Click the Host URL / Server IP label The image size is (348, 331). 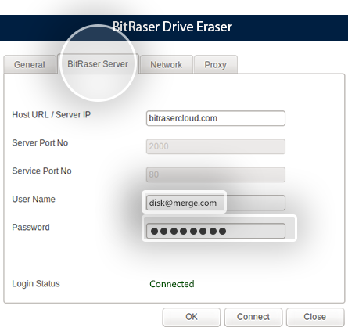tap(52, 115)
